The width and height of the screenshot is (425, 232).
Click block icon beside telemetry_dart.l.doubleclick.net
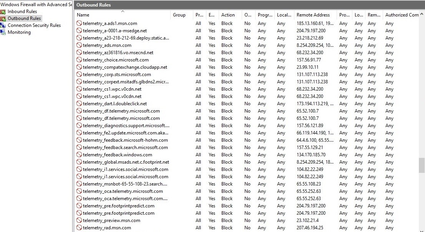pos(79,104)
